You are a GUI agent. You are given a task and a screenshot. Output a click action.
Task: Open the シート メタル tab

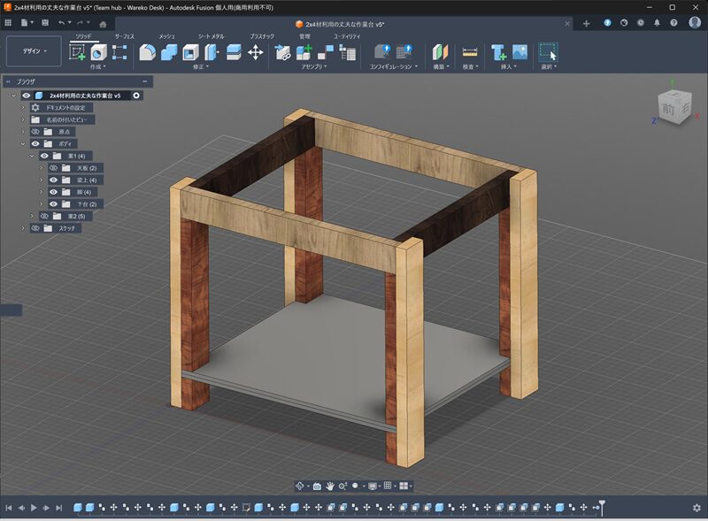click(211, 36)
